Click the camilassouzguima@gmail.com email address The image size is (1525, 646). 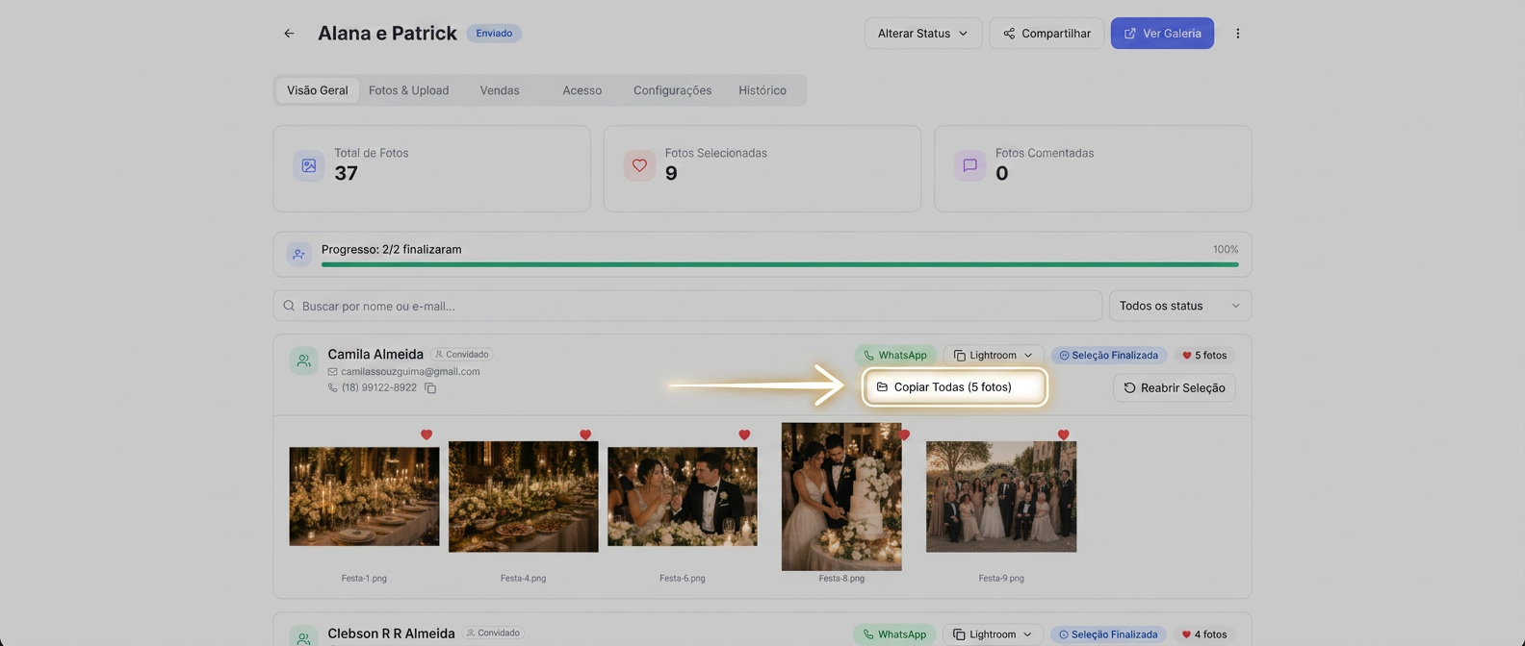click(410, 372)
